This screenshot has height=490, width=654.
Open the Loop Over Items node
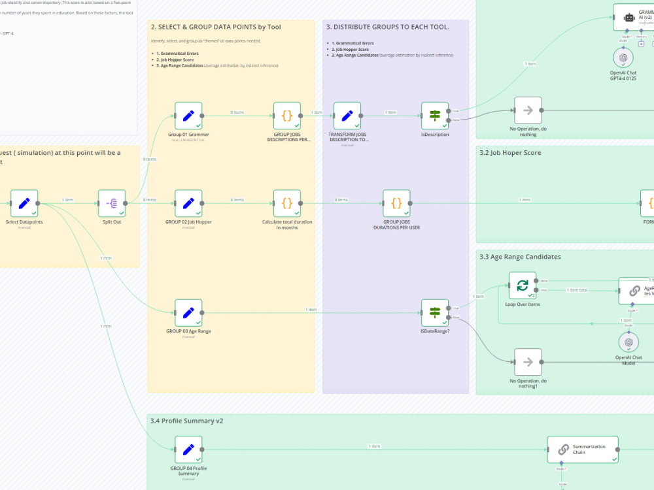click(522, 286)
